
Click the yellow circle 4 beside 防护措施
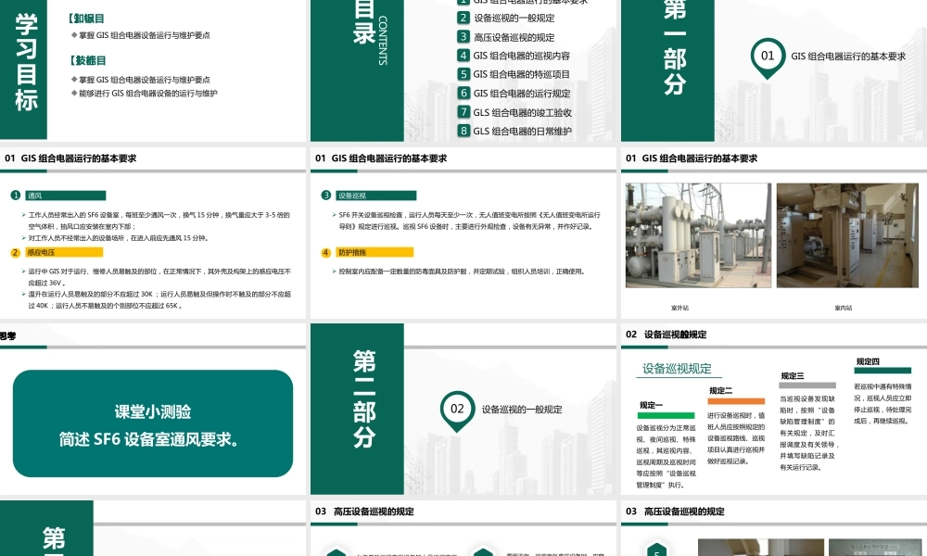pos(325,252)
